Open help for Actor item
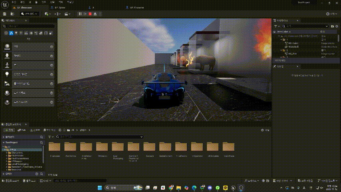The image size is (341, 192). click(52, 47)
